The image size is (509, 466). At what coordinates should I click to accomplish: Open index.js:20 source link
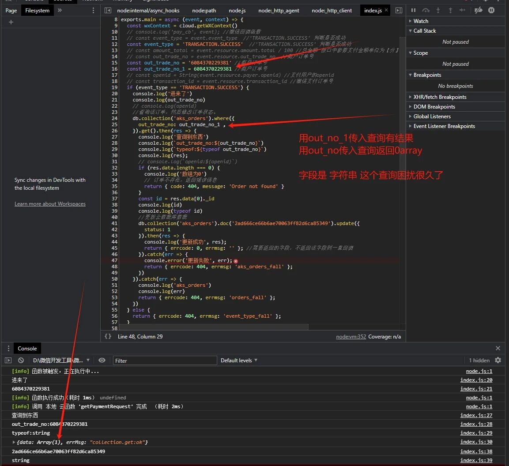click(476, 380)
